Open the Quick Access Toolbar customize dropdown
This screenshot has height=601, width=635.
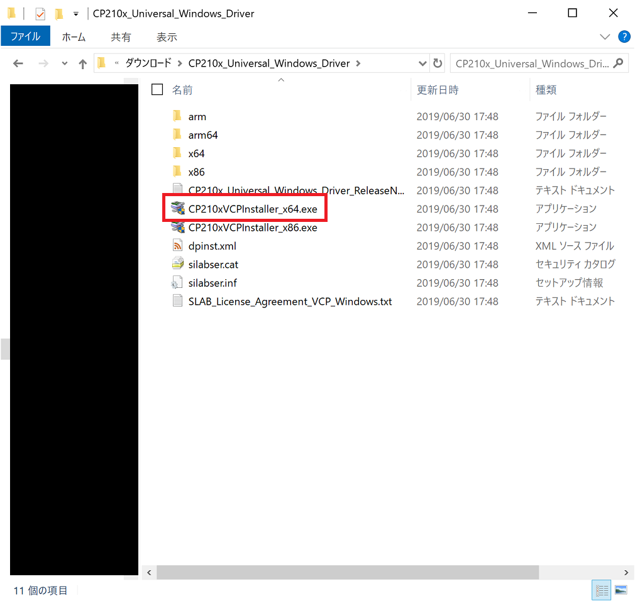pos(76,13)
